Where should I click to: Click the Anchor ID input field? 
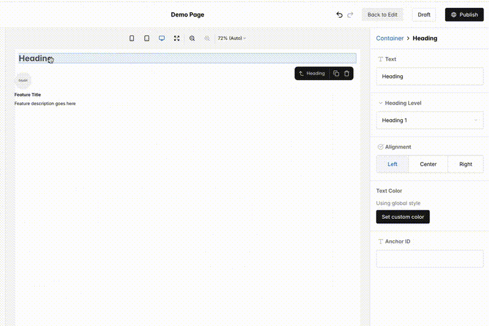coord(430,259)
